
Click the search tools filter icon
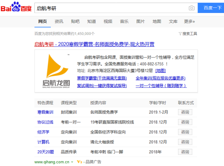[x=180, y=34]
